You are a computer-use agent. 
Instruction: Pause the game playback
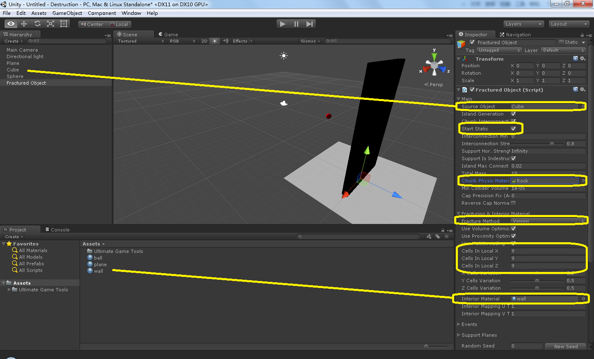(x=296, y=24)
